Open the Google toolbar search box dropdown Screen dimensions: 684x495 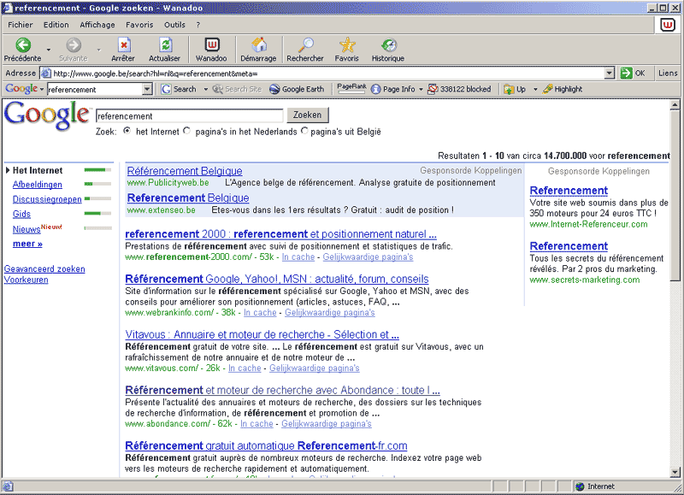pyautogui.click(x=147, y=90)
